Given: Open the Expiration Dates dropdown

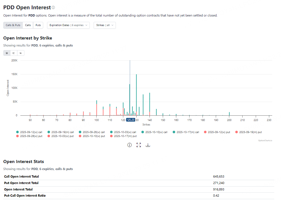Looking at the screenshot, I should (x=68, y=25).
